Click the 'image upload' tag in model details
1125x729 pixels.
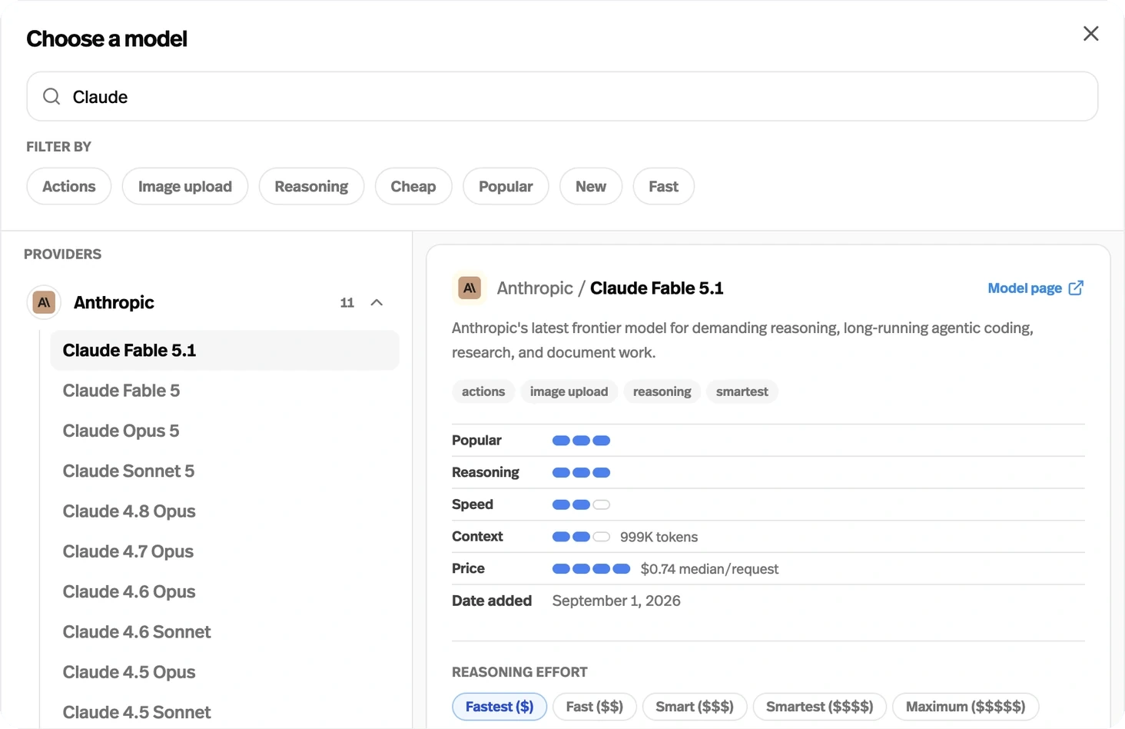[x=569, y=391]
